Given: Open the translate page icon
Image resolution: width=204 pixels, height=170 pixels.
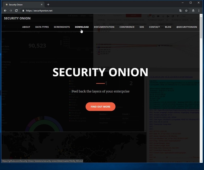Looking at the screenshot, I should tap(181, 11).
